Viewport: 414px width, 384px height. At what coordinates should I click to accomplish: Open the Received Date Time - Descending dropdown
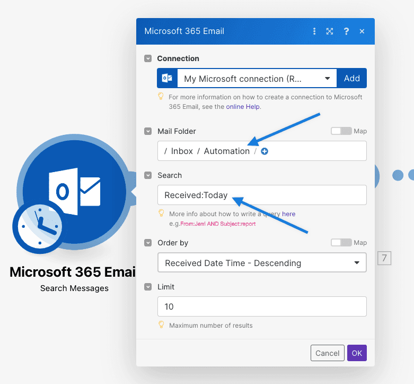(x=262, y=262)
